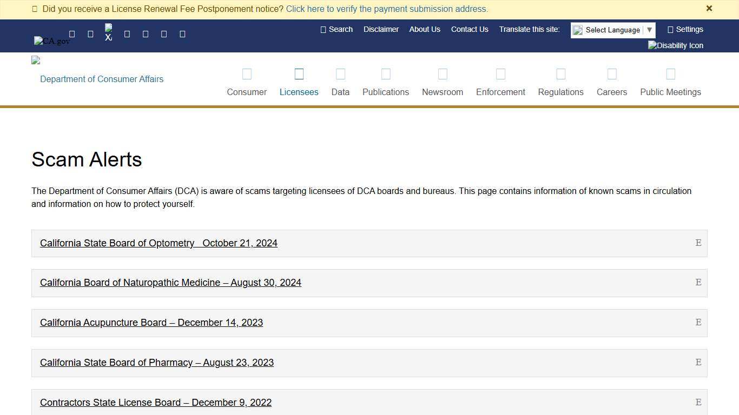Click the CA.gov logo
Screen dimensions: 739x415
[x=52, y=41]
